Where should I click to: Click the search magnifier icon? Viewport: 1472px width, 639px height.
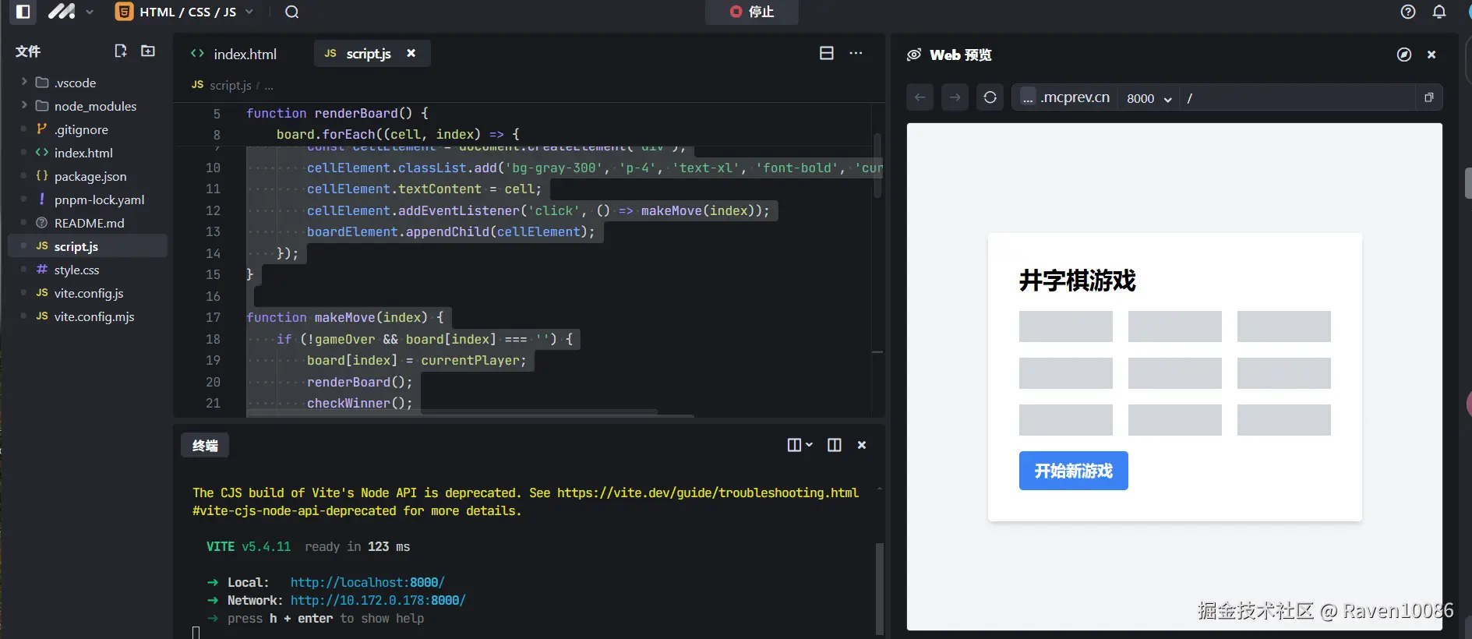coord(291,12)
